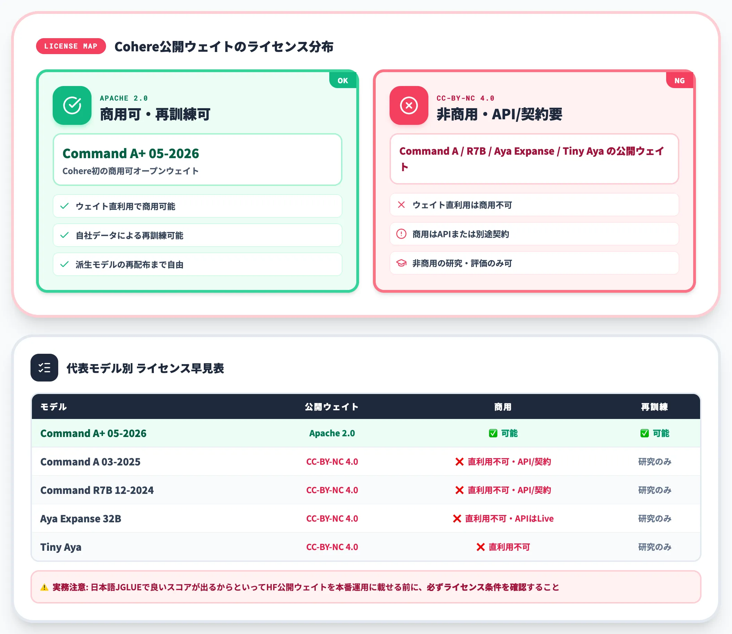
Task: Click the LICENSE MAP badge
Action: (71, 46)
